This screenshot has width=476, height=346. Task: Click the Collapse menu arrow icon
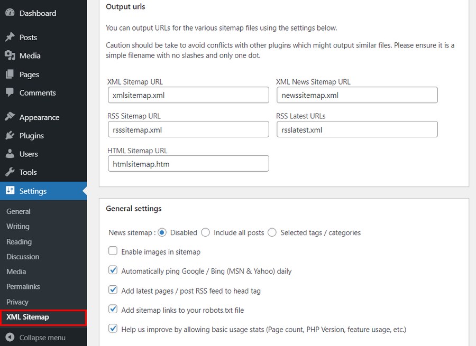(x=10, y=337)
